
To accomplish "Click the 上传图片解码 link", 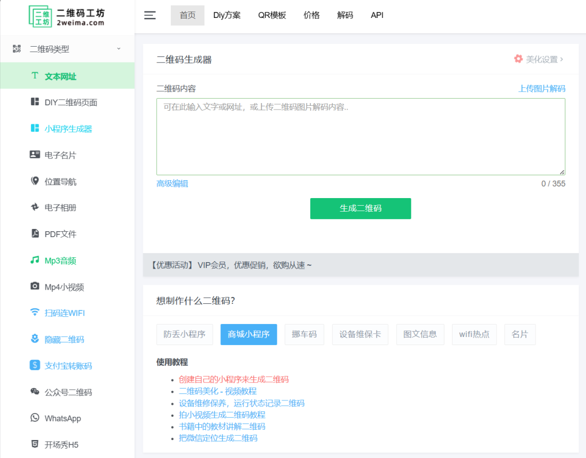I will tap(542, 88).
